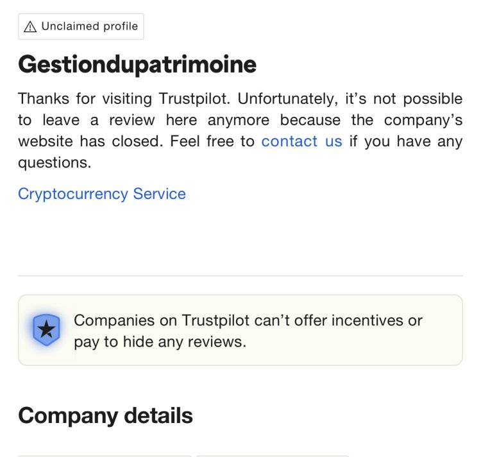
Task: Click the second company details card edge
Action: [273, 456]
